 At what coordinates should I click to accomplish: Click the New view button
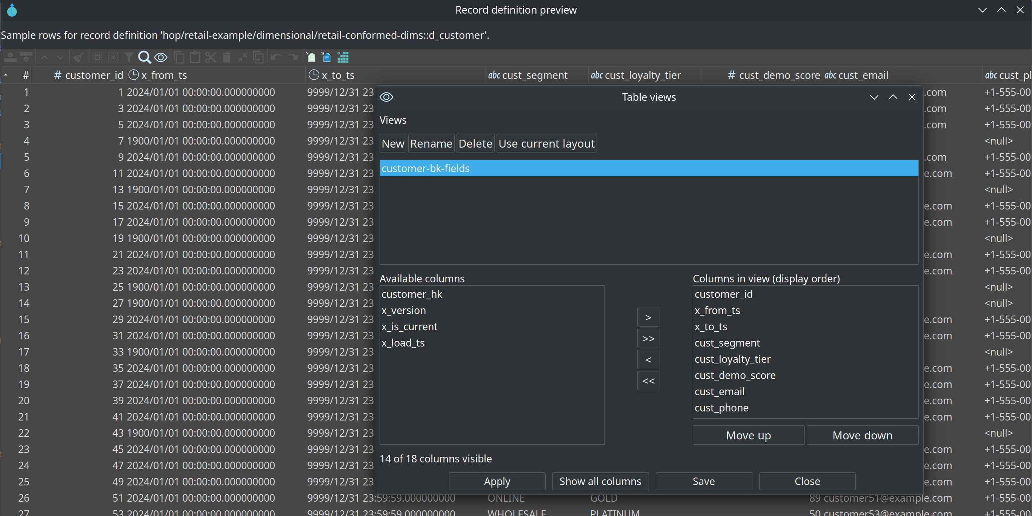(x=393, y=143)
